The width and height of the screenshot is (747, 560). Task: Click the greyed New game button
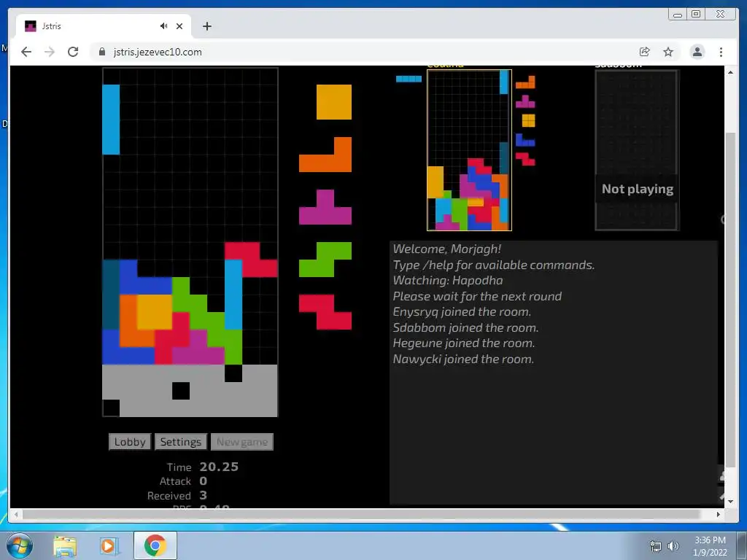(x=242, y=442)
